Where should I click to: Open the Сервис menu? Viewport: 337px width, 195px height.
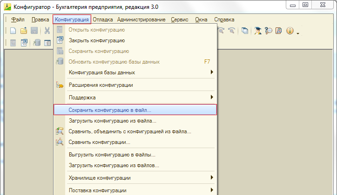point(180,19)
